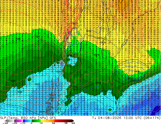Pick the bright red legend swatch
This screenshot has width=161, height=124.
click(x=55, y=121)
